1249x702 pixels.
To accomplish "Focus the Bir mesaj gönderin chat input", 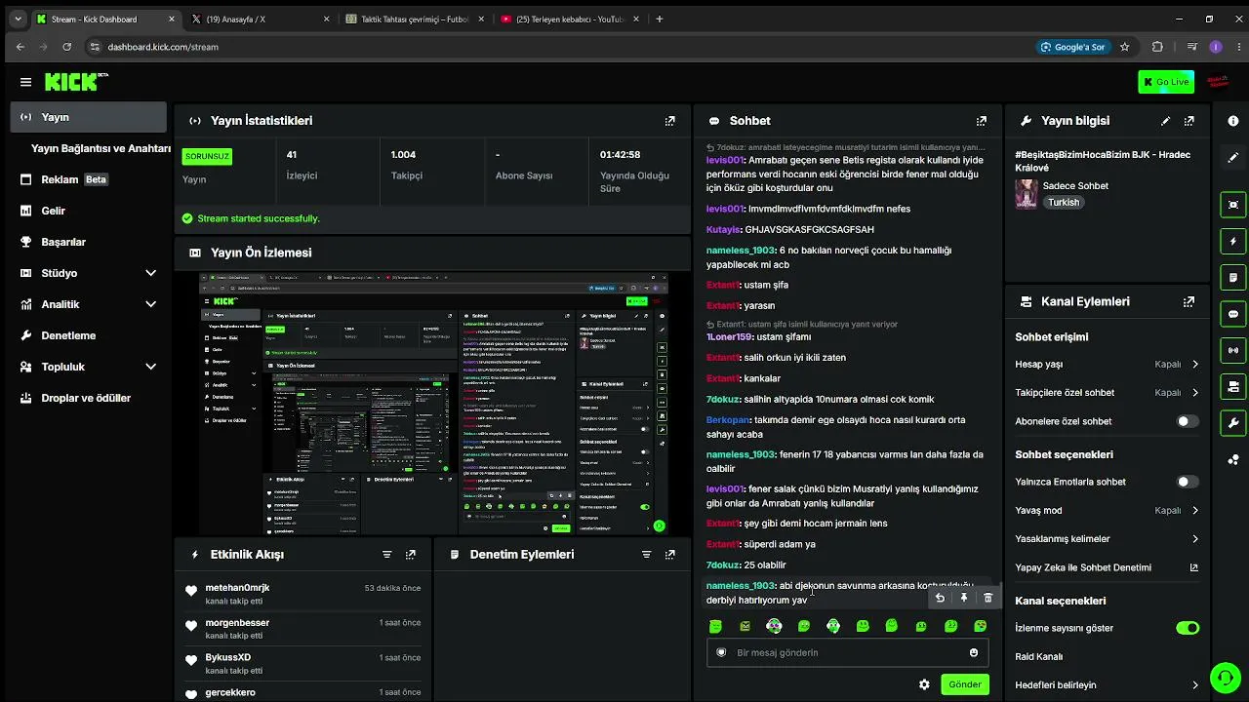I will point(848,653).
